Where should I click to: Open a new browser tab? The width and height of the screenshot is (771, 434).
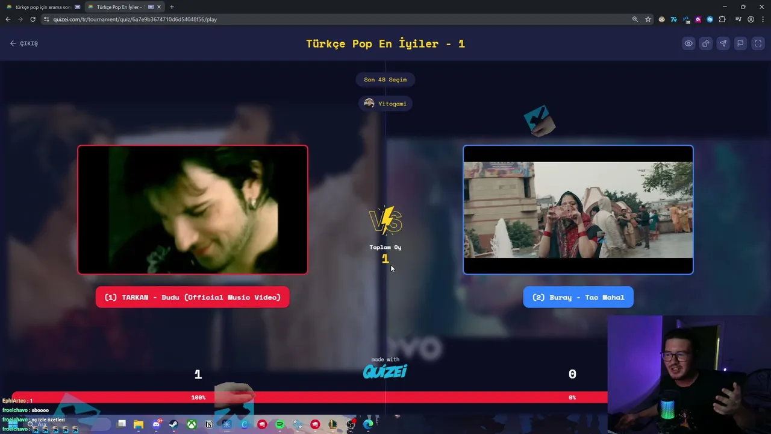click(x=172, y=7)
